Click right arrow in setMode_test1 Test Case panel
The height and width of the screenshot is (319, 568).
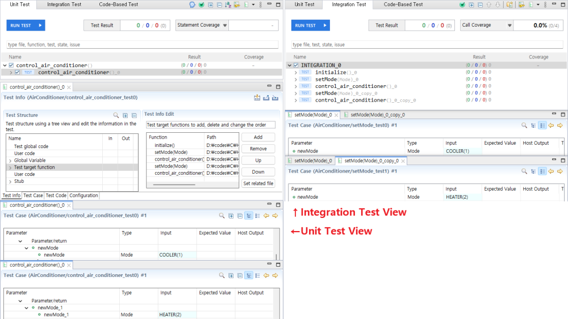[559, 171]
